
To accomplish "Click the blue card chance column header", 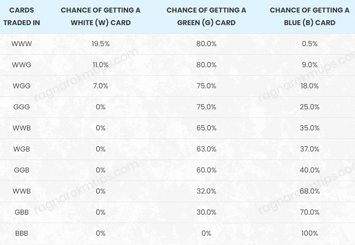I will pyautogui.click(x=309, y=16).
